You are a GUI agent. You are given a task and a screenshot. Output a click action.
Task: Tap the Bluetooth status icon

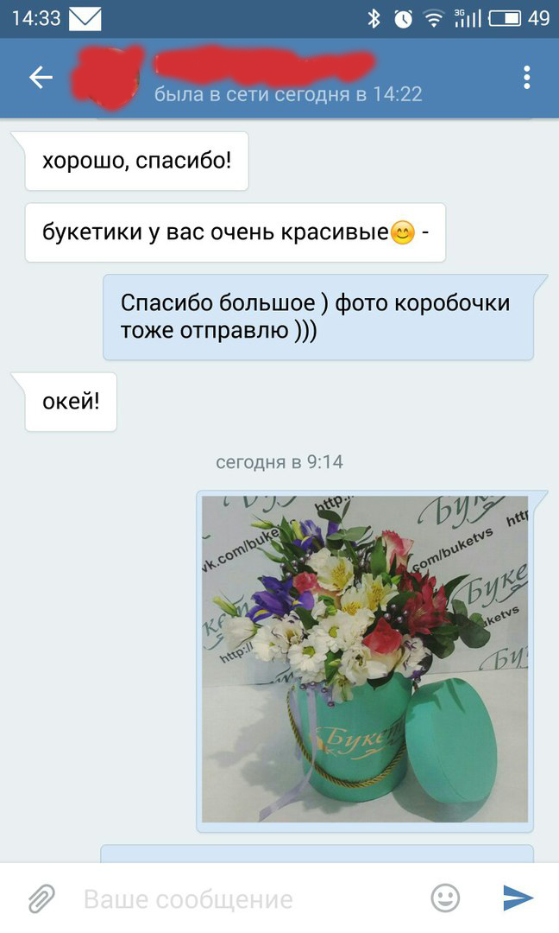pyautogui.click(x=373, y=18)
